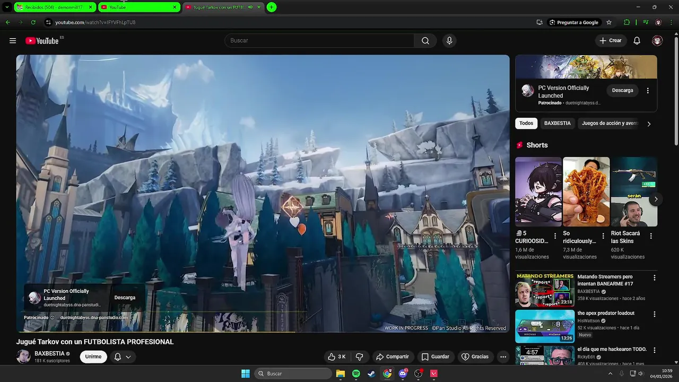Send a Gracias super thanks
The height and width of the screenshot is (382, 679).
(475, 357)
